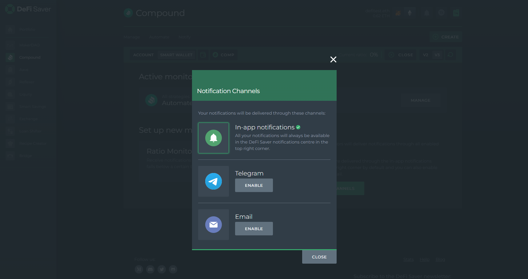Open the TX transactions icon

pos(442,13)
